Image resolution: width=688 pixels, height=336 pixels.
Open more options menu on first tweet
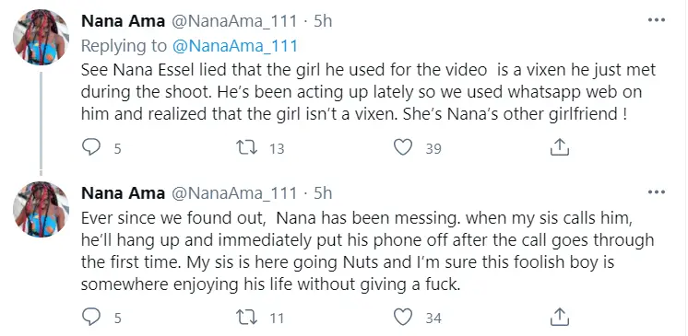657,20
